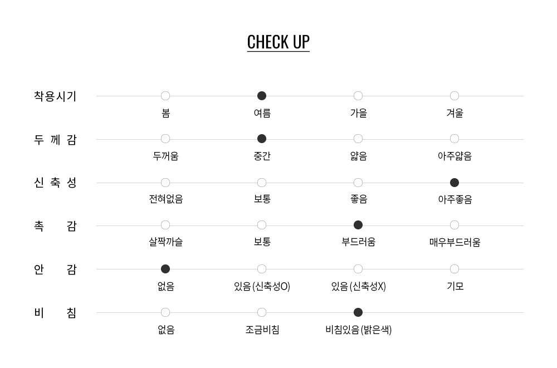Select 있음 (신축성O) lining circle
Screen dimensions: 557x368
tap(262, 269)
